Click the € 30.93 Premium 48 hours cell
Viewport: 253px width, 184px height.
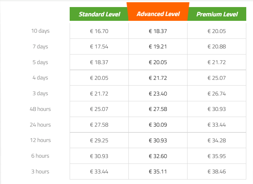point(217,109)
